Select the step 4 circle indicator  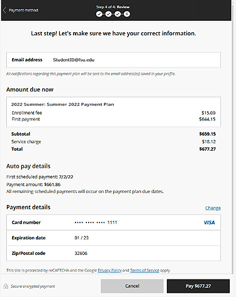(126, 14)
